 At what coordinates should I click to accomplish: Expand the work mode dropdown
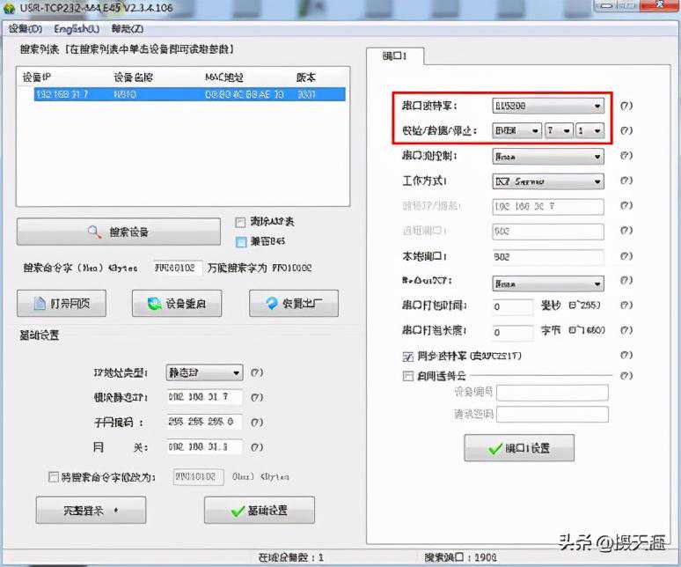click(547, 181)
